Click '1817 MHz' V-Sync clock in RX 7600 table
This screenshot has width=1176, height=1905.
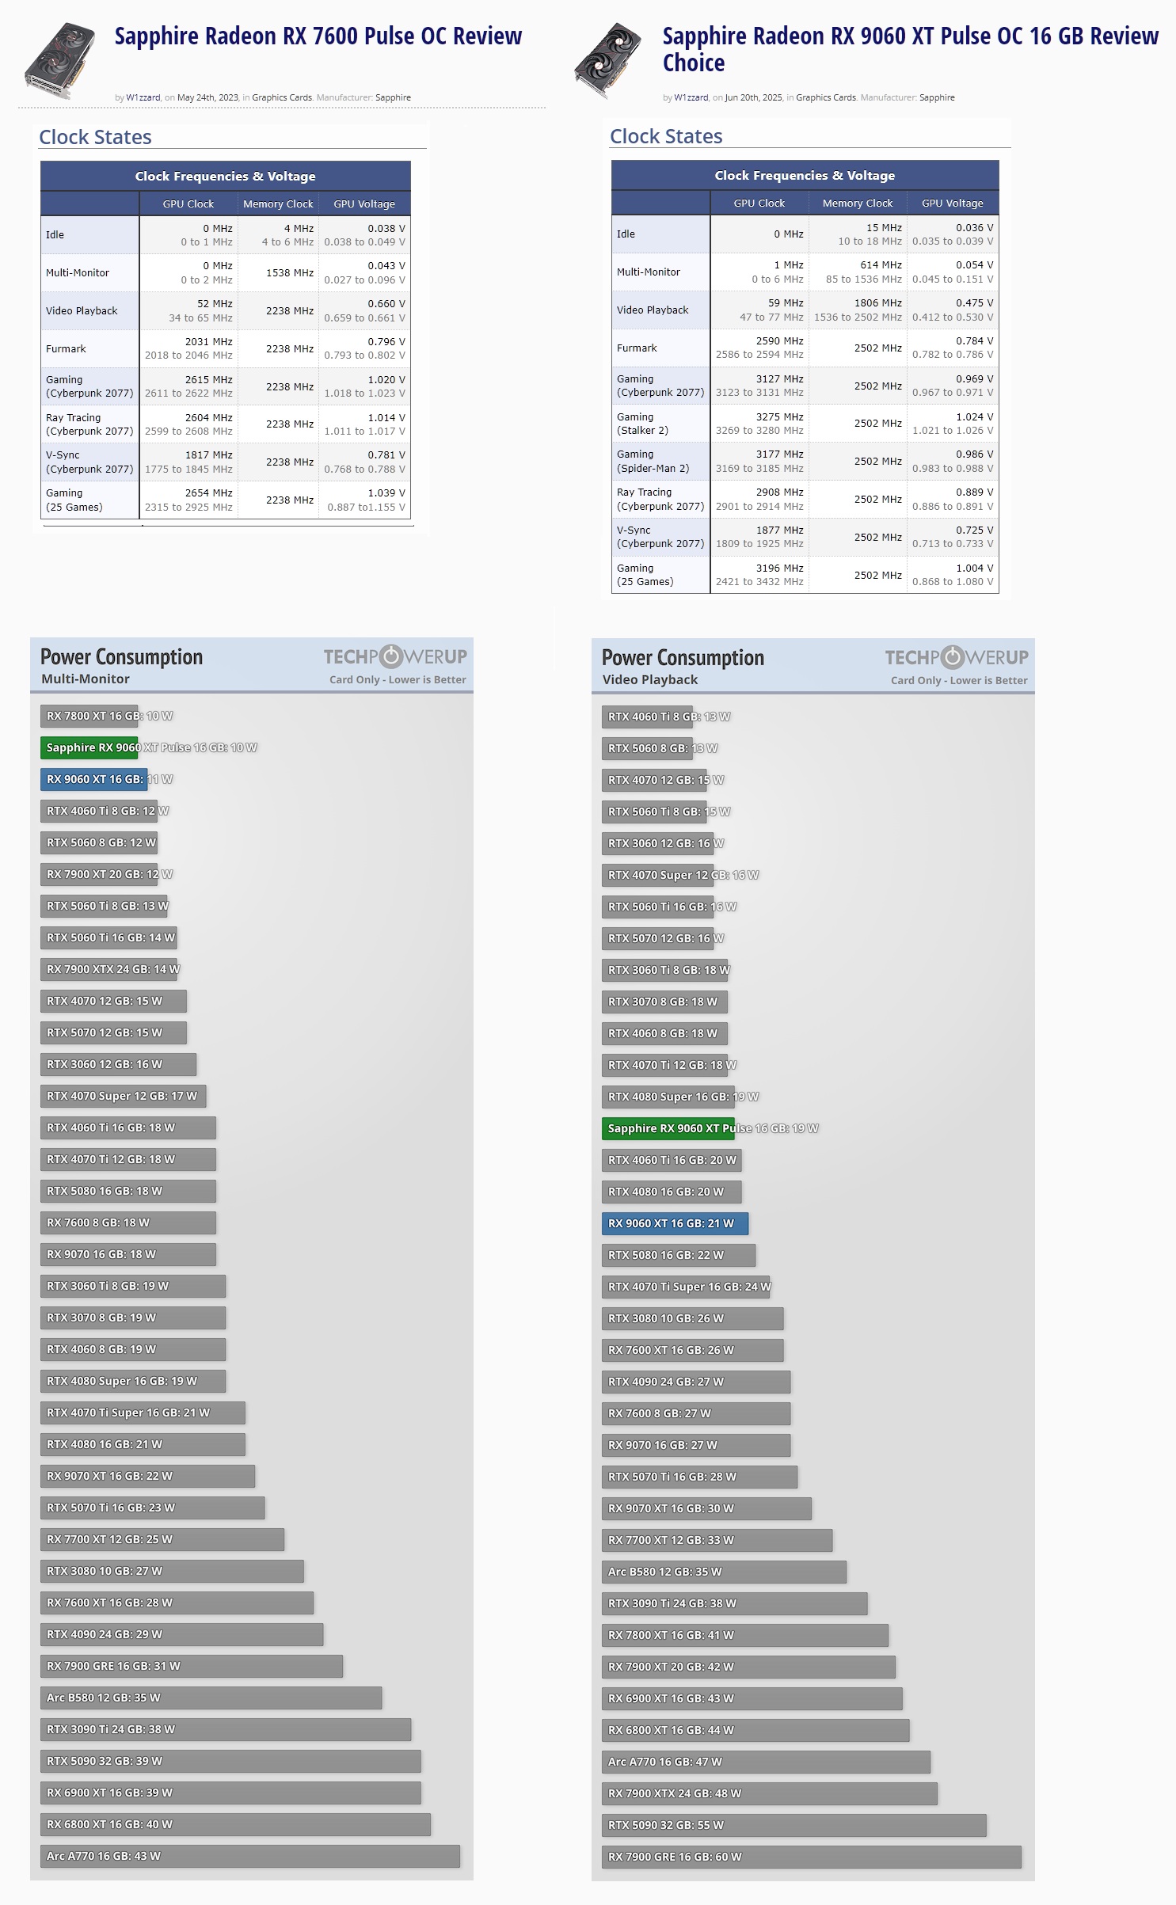tap(209, 454)
